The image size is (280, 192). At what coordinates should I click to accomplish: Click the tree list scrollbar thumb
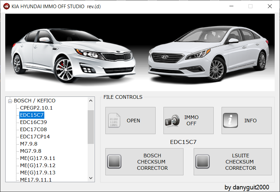91,127
